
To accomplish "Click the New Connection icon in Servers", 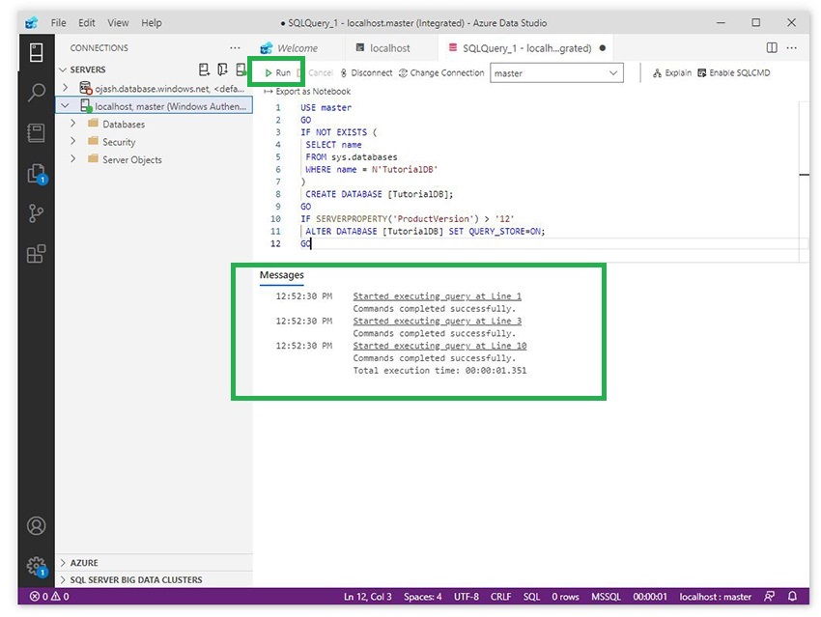I will (204, 70).
